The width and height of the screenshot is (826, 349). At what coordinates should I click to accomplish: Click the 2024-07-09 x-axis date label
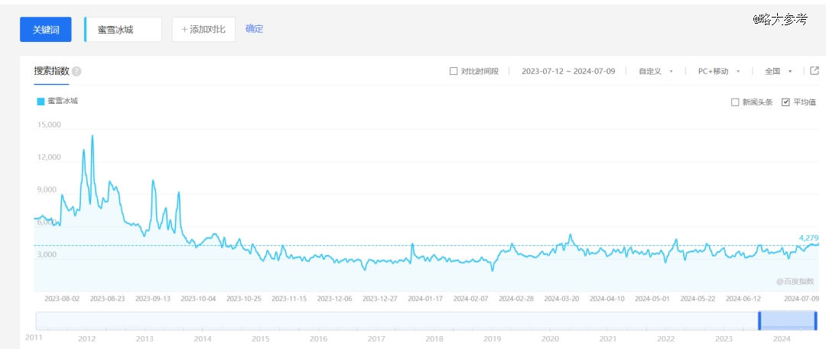coord(801,299)
